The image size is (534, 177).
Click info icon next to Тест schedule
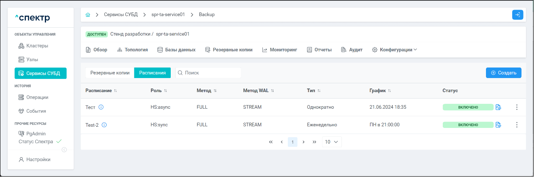click(x=101, y=107)
